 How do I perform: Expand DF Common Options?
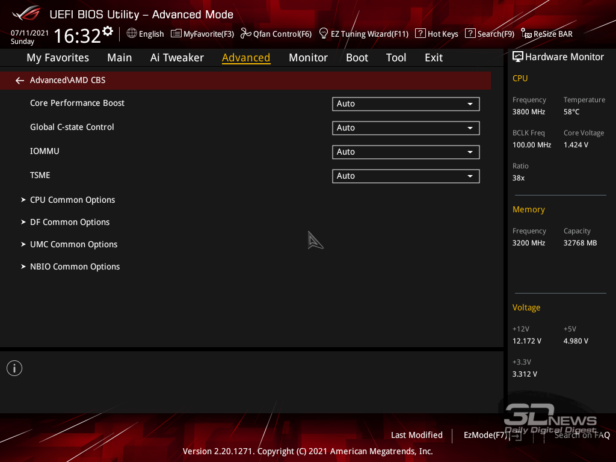(x=70, y=223)
